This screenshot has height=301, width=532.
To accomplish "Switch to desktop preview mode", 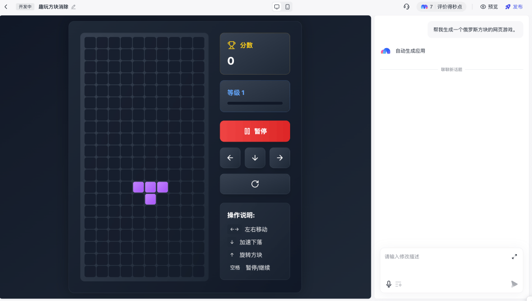I will coord(277,7).
